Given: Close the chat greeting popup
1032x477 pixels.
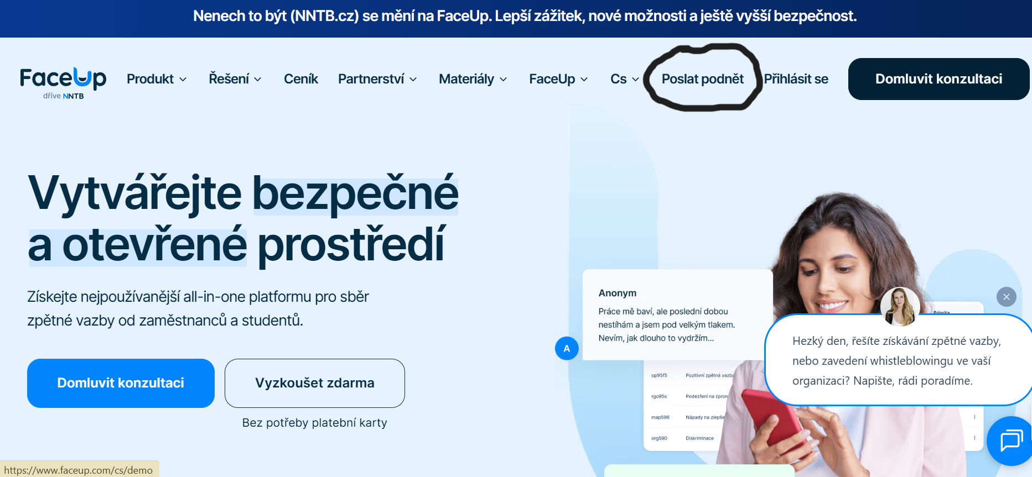Looking at the screenshot, I should click(1006, 297).
